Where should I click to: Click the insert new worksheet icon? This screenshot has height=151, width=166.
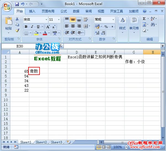69,142
